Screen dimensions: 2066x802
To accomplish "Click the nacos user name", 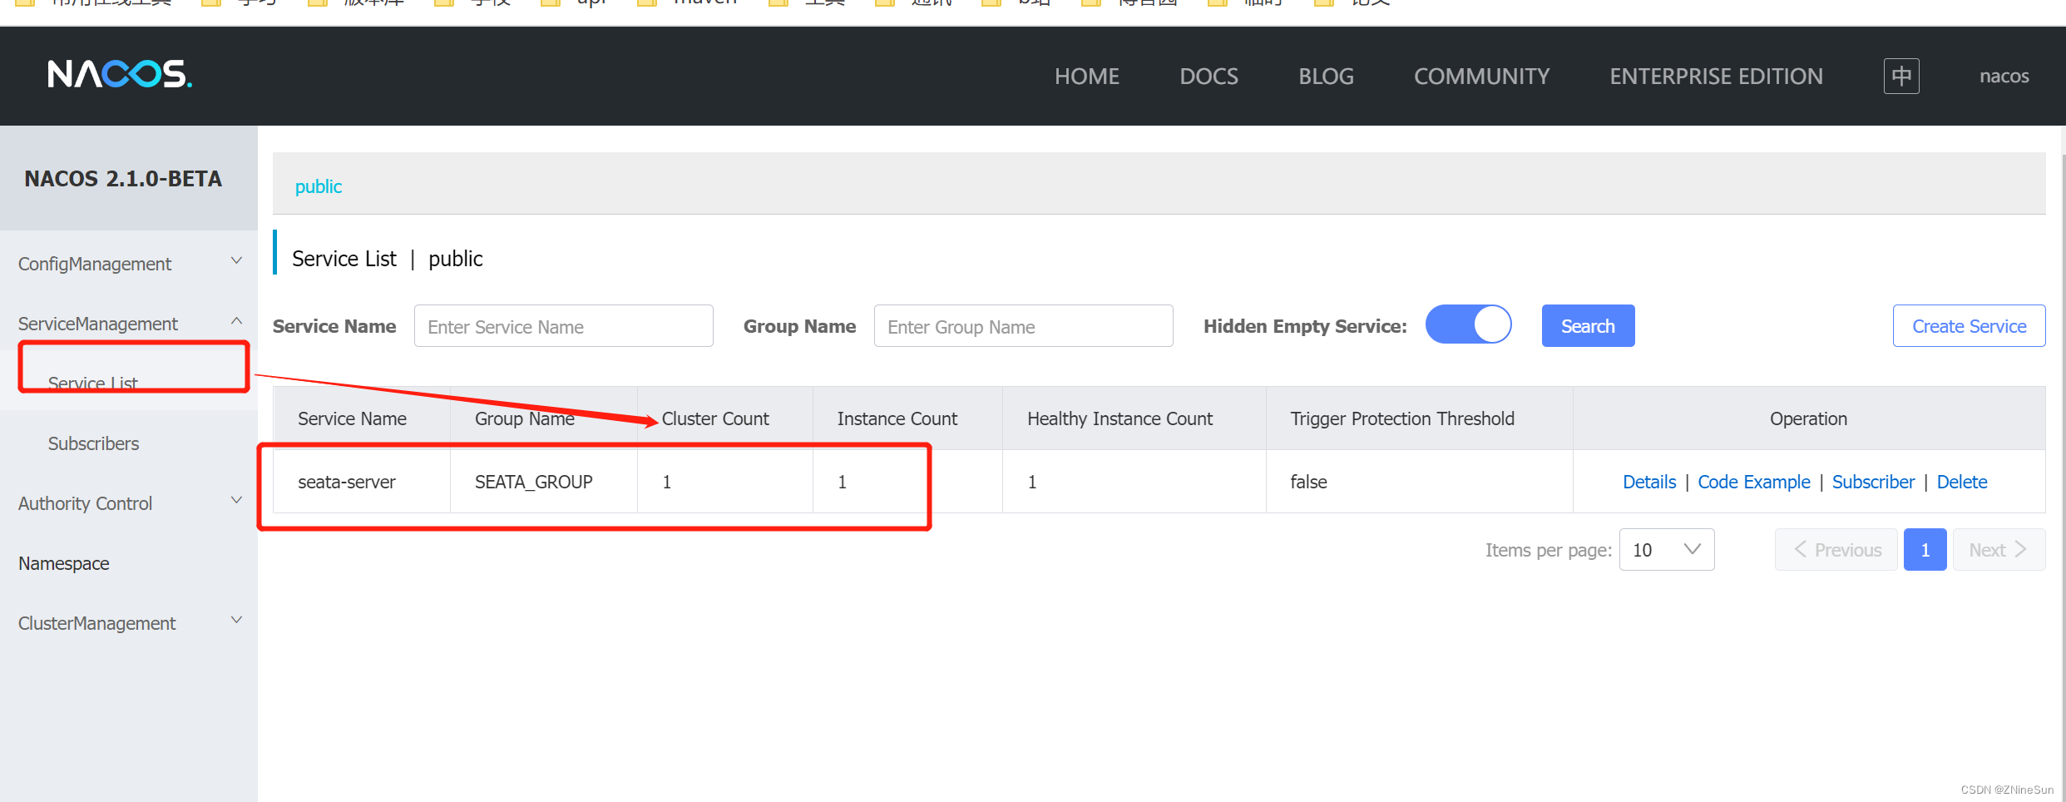I will tap(2004, 77).
